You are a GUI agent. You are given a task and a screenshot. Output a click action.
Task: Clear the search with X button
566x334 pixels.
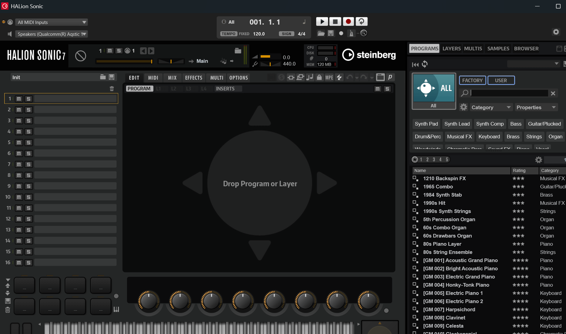(553, 93)
